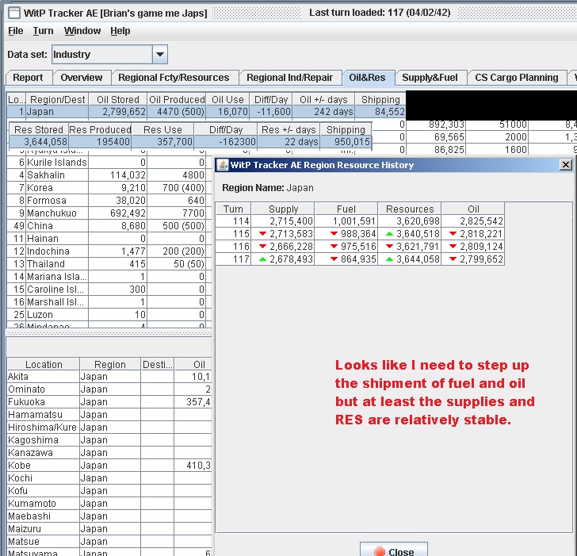Click the Resources header in history table
Screen dimensions: 577x556
pyautogui.click(x=410, y=209)
